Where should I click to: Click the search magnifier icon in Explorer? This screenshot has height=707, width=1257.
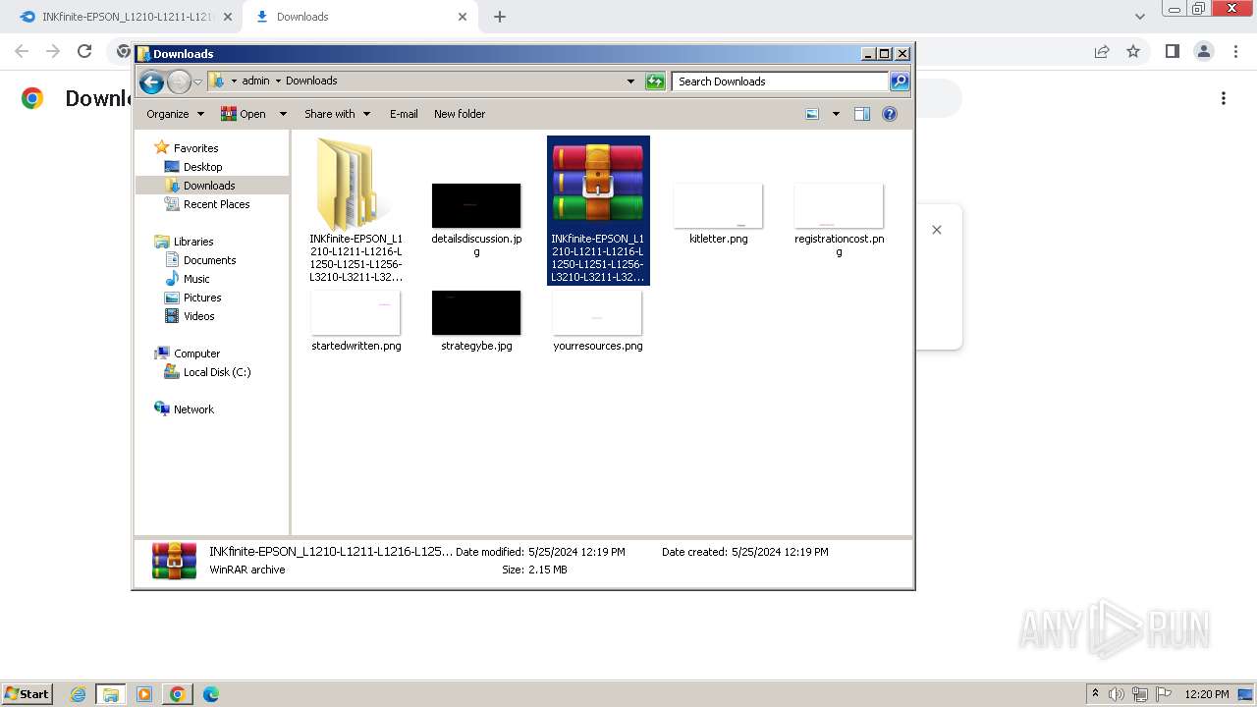point(900,82)
